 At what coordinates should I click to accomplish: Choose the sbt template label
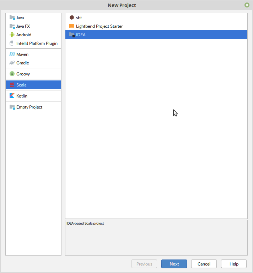click(79, 18)
